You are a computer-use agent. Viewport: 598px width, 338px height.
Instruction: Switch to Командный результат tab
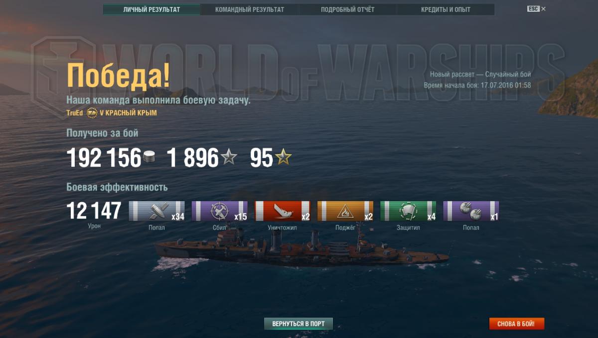click(x=250, y=9)
